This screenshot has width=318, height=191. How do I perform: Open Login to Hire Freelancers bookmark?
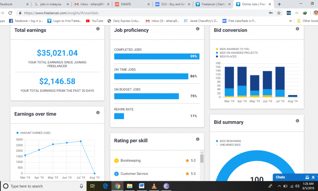(x=64, y=21)
